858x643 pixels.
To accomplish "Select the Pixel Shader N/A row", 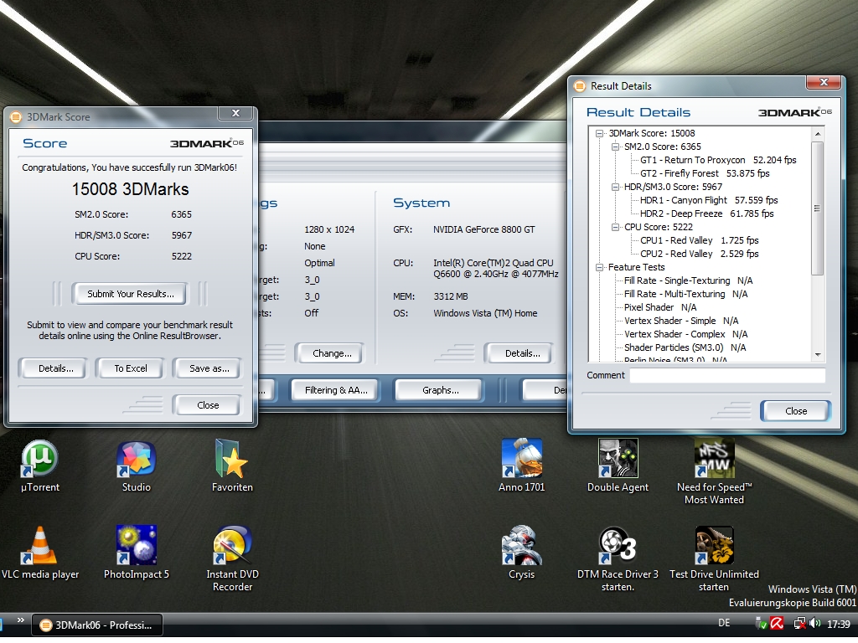I will pyautogui.click(x=660, y=307).
